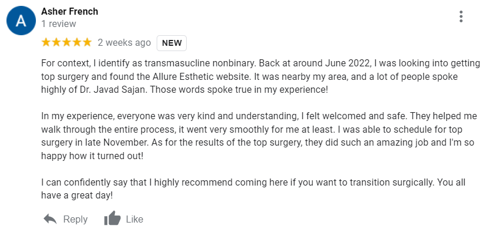This screenshot has height=239, width=490.
Task: Open the three-dot review options menu
Action: (x=461, y=16)
